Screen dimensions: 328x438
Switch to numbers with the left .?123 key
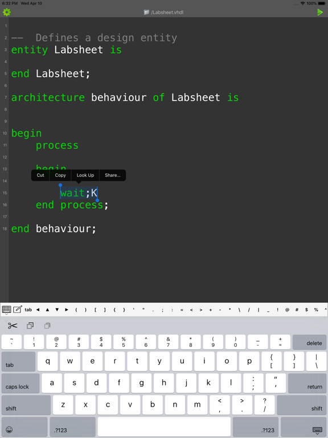[x=73, y=427]
